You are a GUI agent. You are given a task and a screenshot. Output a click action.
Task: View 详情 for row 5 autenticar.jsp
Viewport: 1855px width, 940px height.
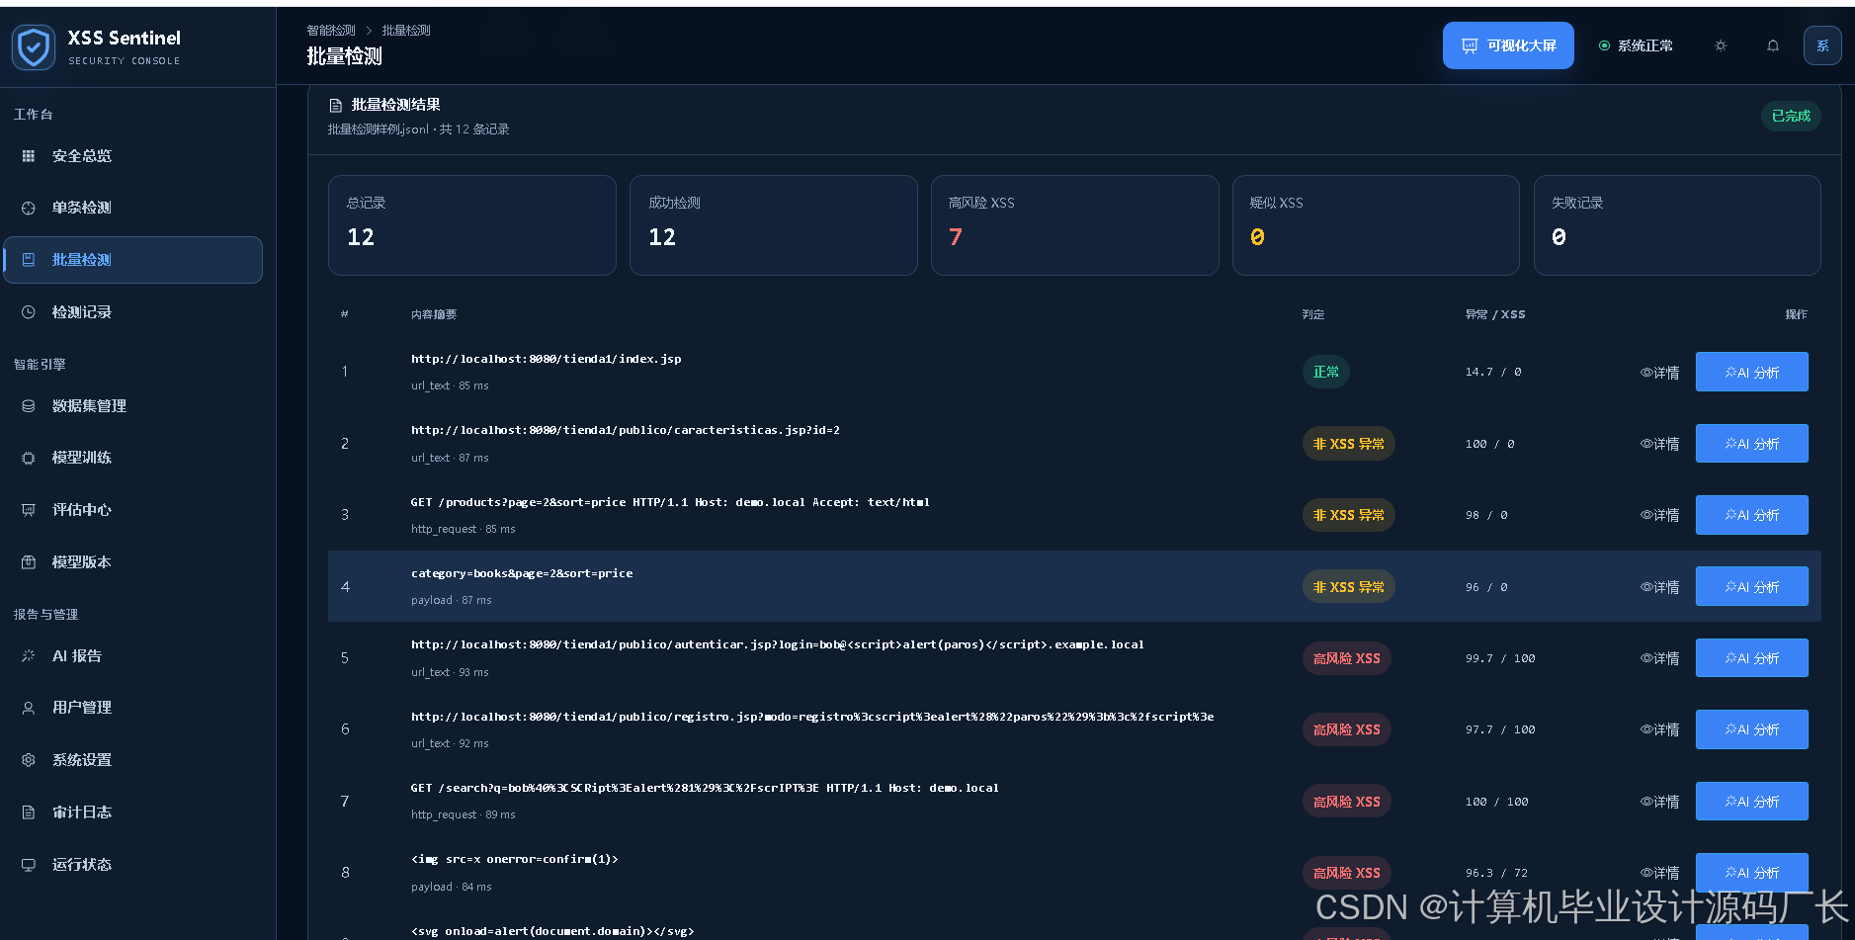click(1660, 658)
